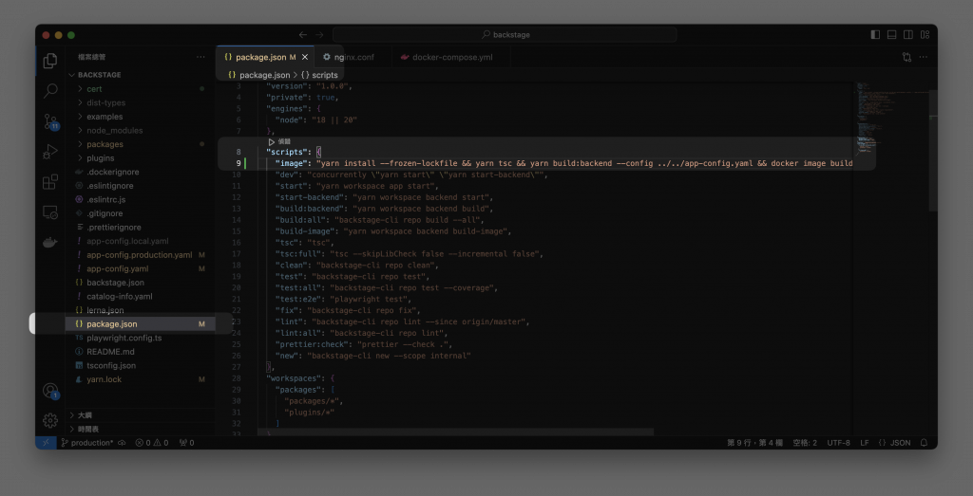Click production* branch in status bar

tap(86, 443)
